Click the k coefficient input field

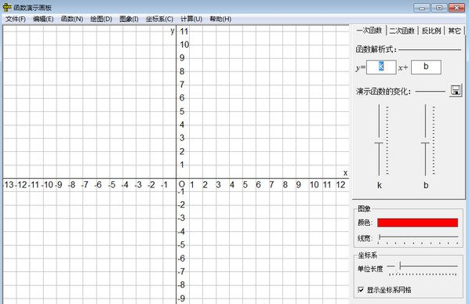tap(381, 67)
